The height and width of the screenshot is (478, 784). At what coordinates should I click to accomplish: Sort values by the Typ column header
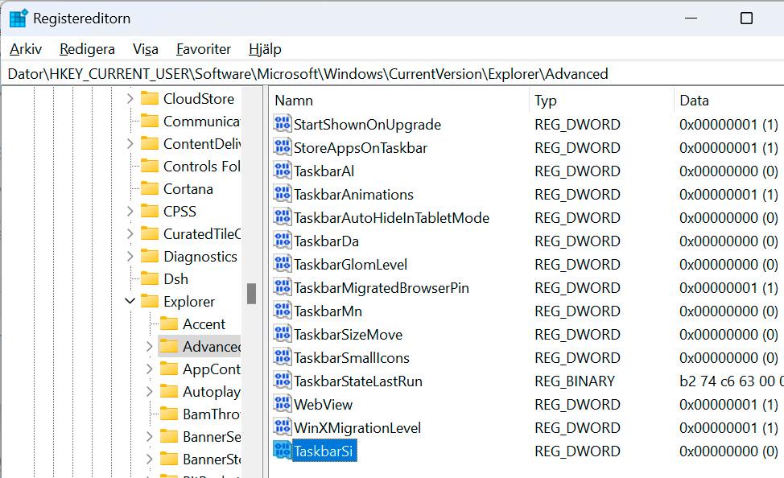[x=601, y=101]
